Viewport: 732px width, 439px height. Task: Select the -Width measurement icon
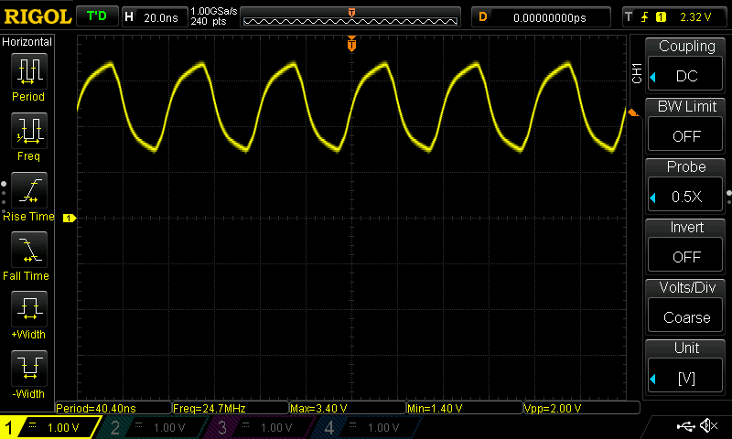pyautogui.click(x=27, y=369)
